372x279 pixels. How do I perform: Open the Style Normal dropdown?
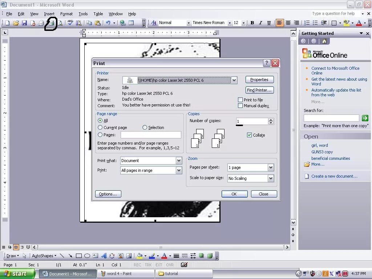189,23
